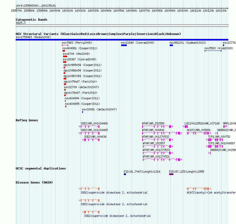Select the TCP1|NM_030752 transcript
This screenshot has height=224, width=236.
(x=215, y=140)
